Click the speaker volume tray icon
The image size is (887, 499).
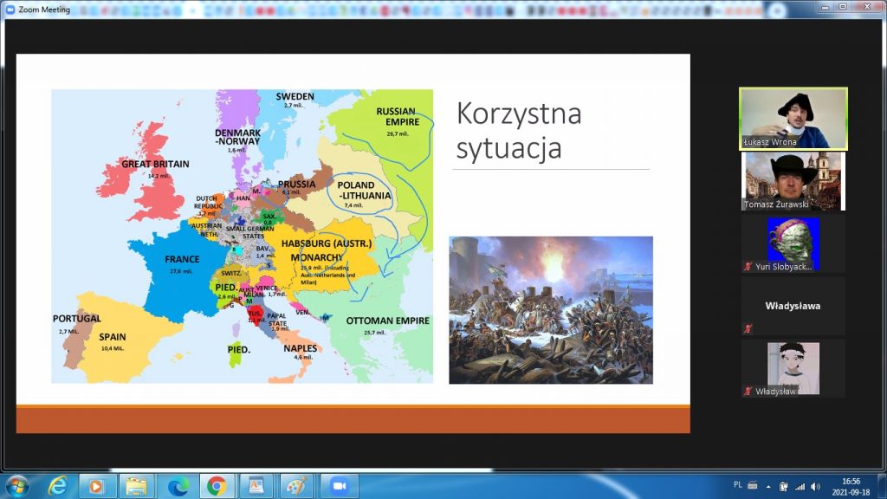(816, 486)
